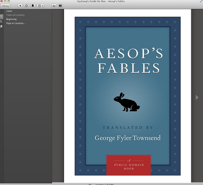Zoom the window with the green button
This screenshot has width=203, height=185.
tap(8, 1)
